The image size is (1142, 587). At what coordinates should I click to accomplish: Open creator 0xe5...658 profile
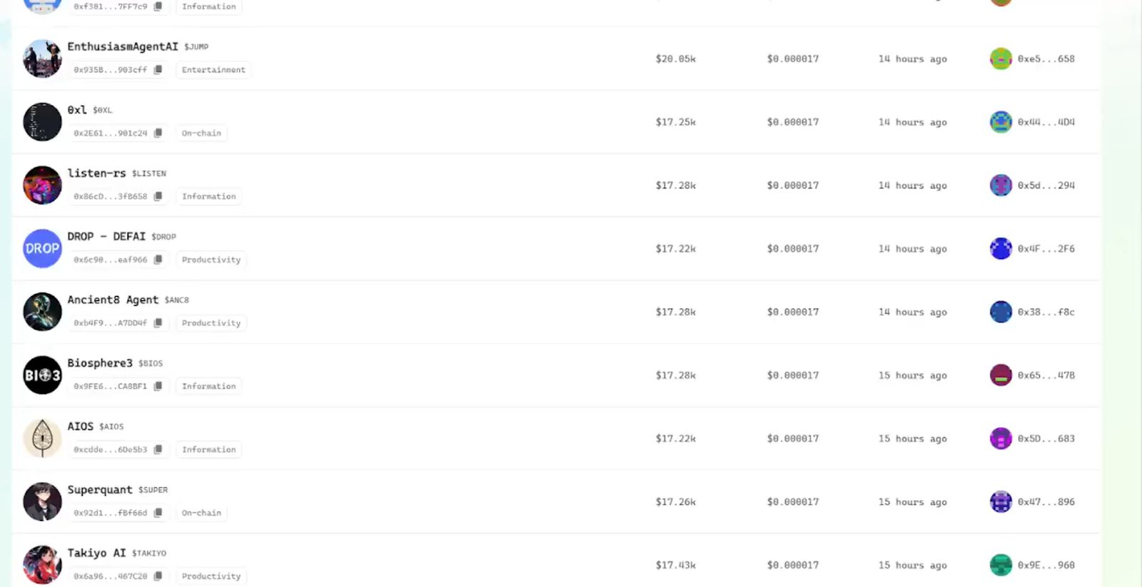click(x=1046, y=58)
